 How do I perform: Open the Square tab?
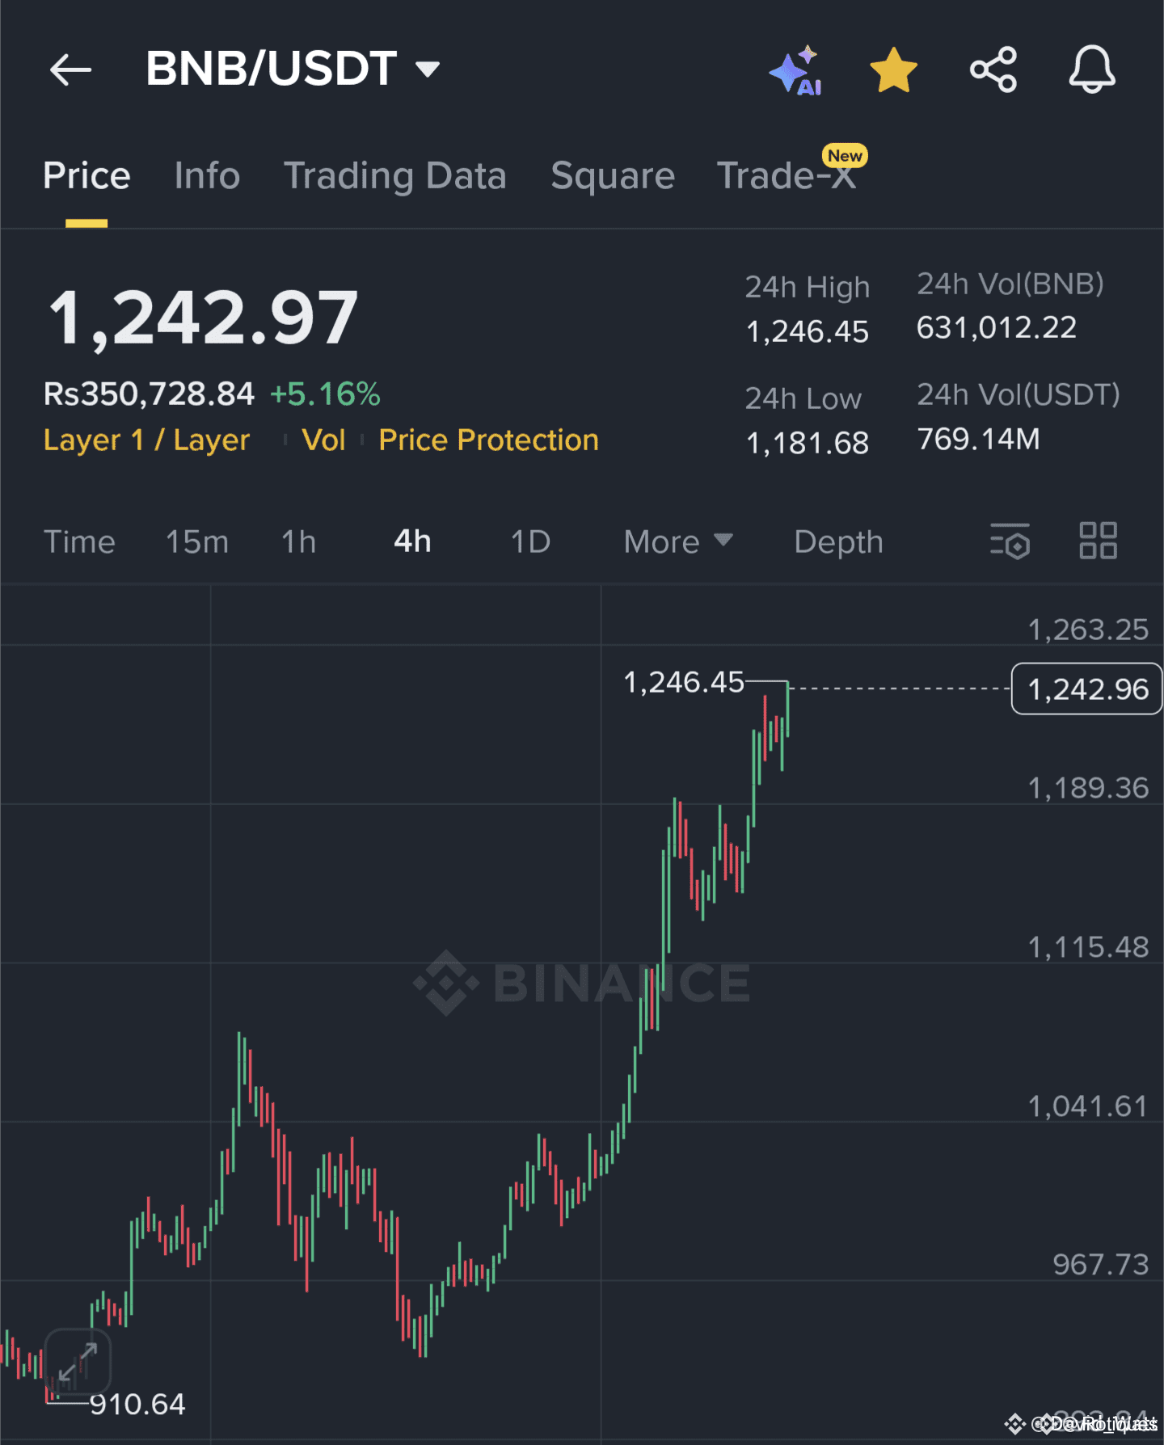[613, 176]
